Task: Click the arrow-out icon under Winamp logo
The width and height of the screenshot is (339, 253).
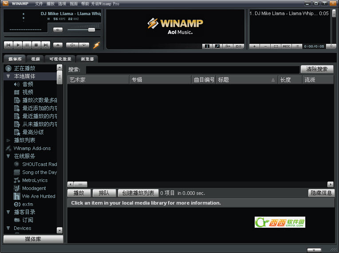Action: click(228, 46)
